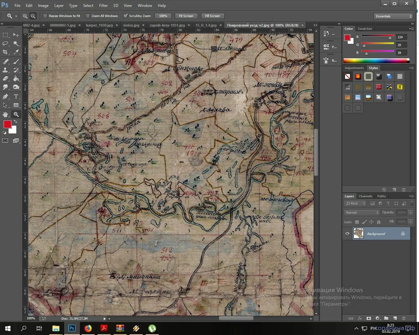Open the Filter menu
The width and height of the screenshot is (419, 335).
point(103,6)
